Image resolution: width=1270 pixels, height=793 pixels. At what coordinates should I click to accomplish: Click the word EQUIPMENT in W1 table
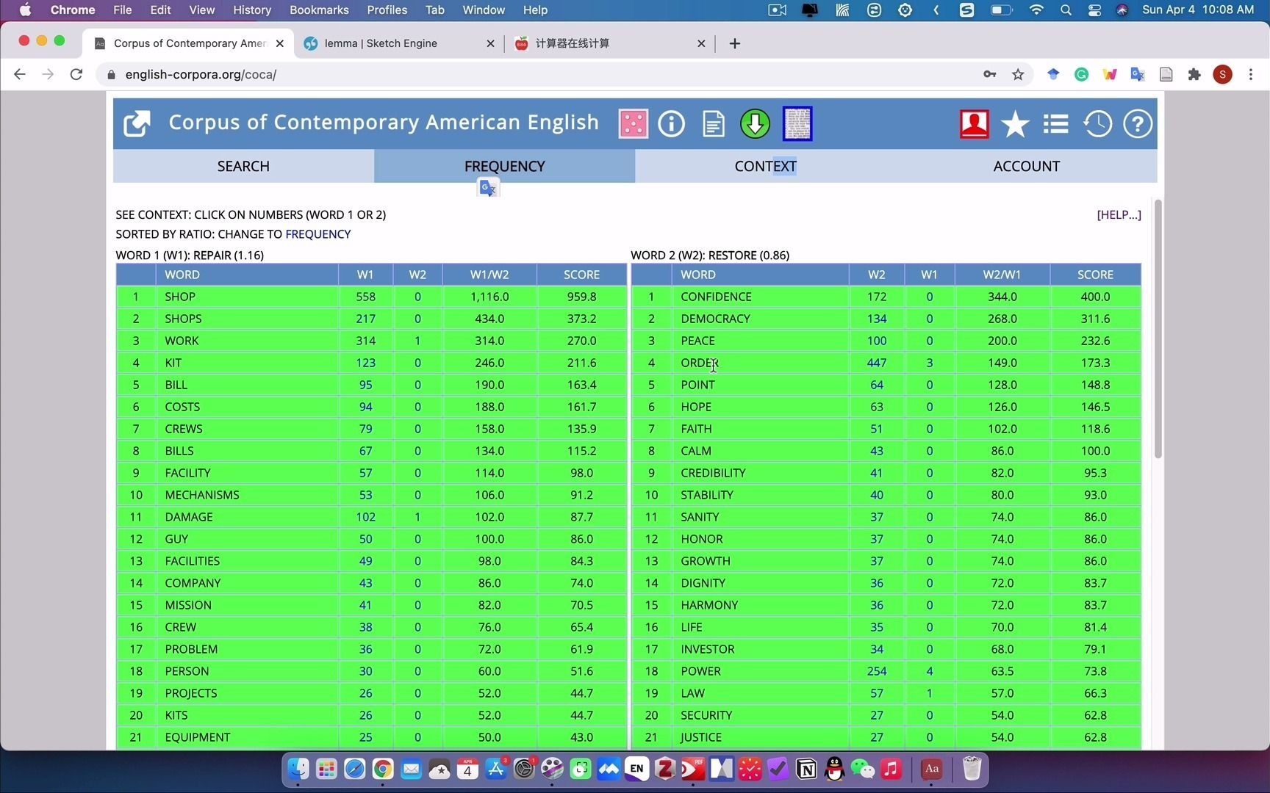tap(197, 737)
